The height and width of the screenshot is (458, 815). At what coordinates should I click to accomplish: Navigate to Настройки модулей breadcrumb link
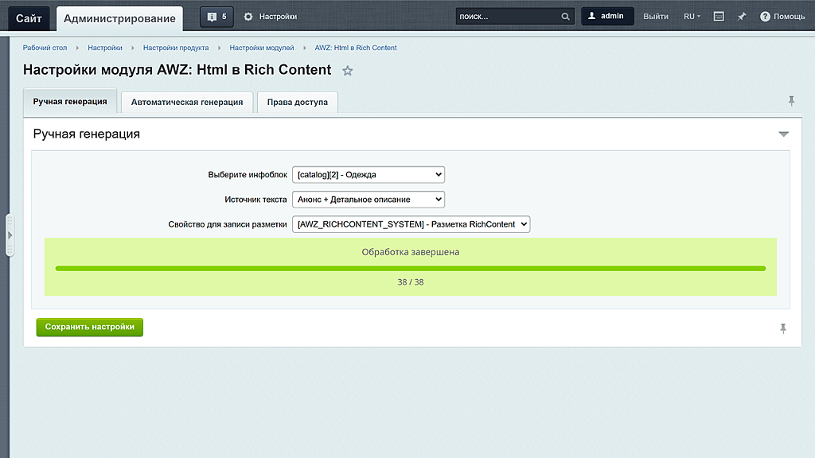point(261,48)
